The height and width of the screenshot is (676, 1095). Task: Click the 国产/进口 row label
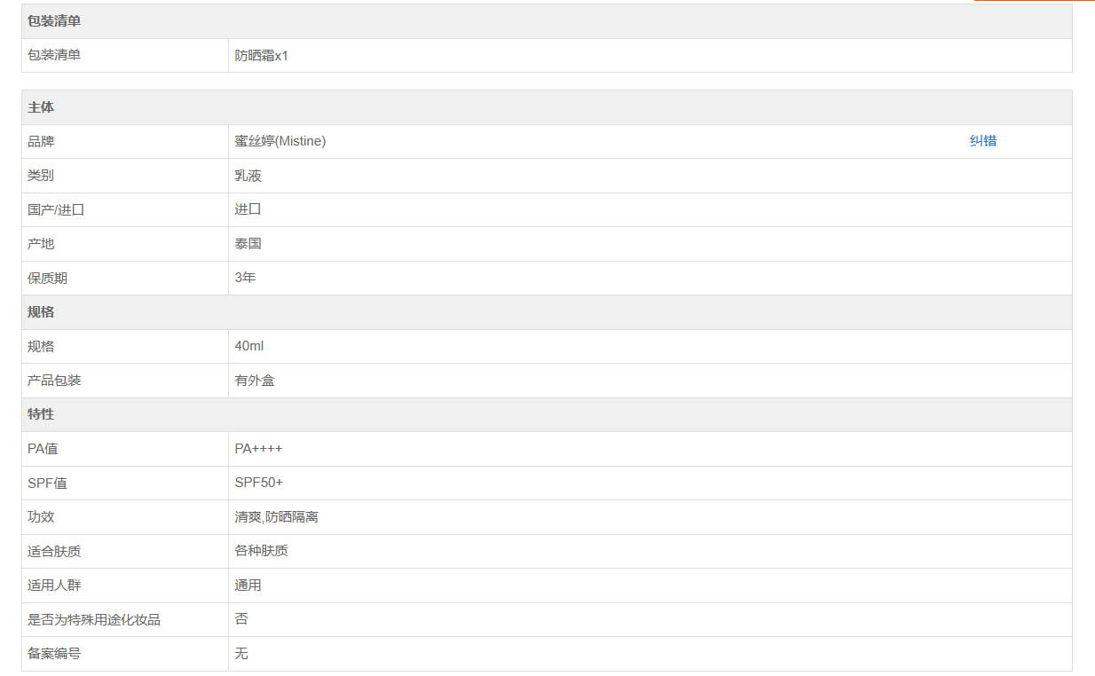coord(56,210)
